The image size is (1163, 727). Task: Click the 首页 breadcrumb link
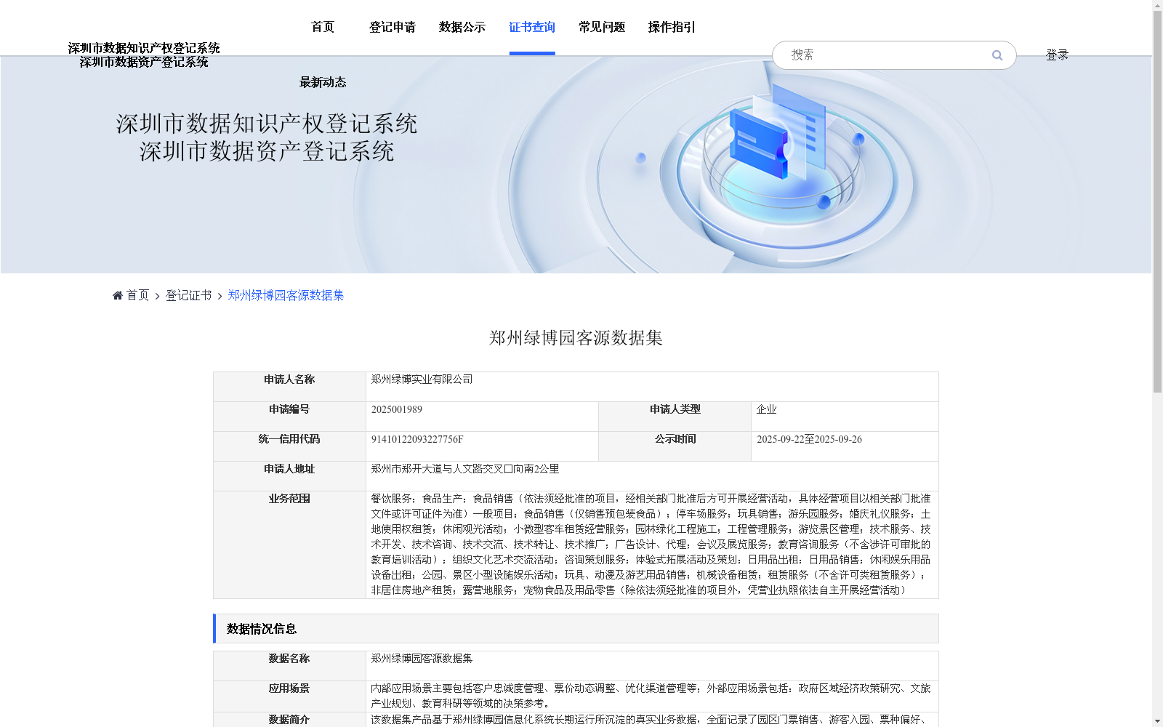[137, 295]
